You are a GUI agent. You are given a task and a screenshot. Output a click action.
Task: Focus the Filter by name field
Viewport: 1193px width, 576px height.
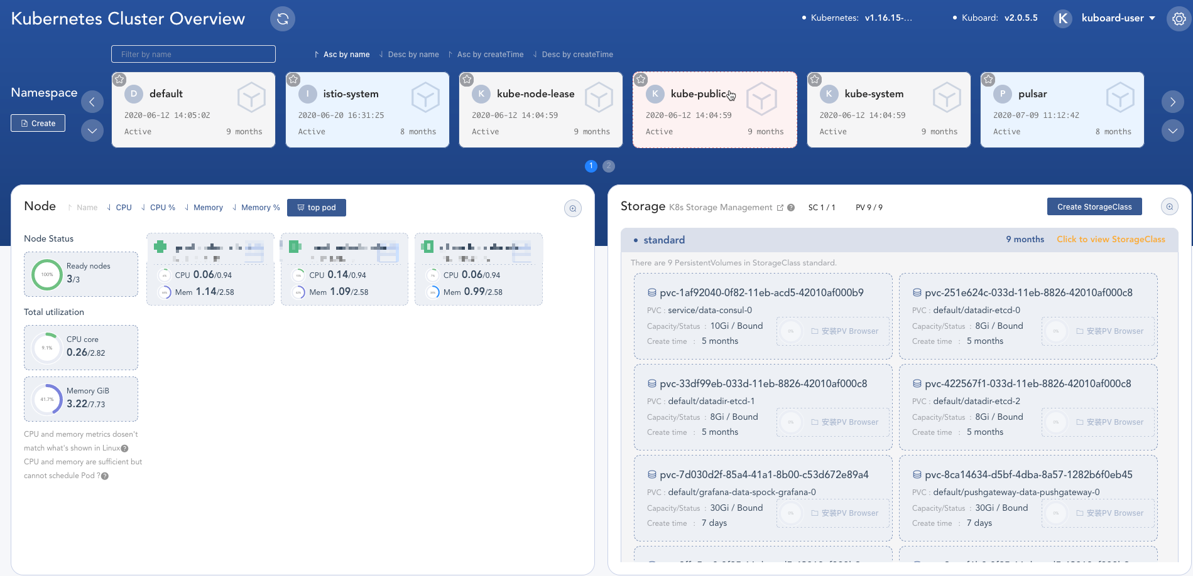coord(193,54)
